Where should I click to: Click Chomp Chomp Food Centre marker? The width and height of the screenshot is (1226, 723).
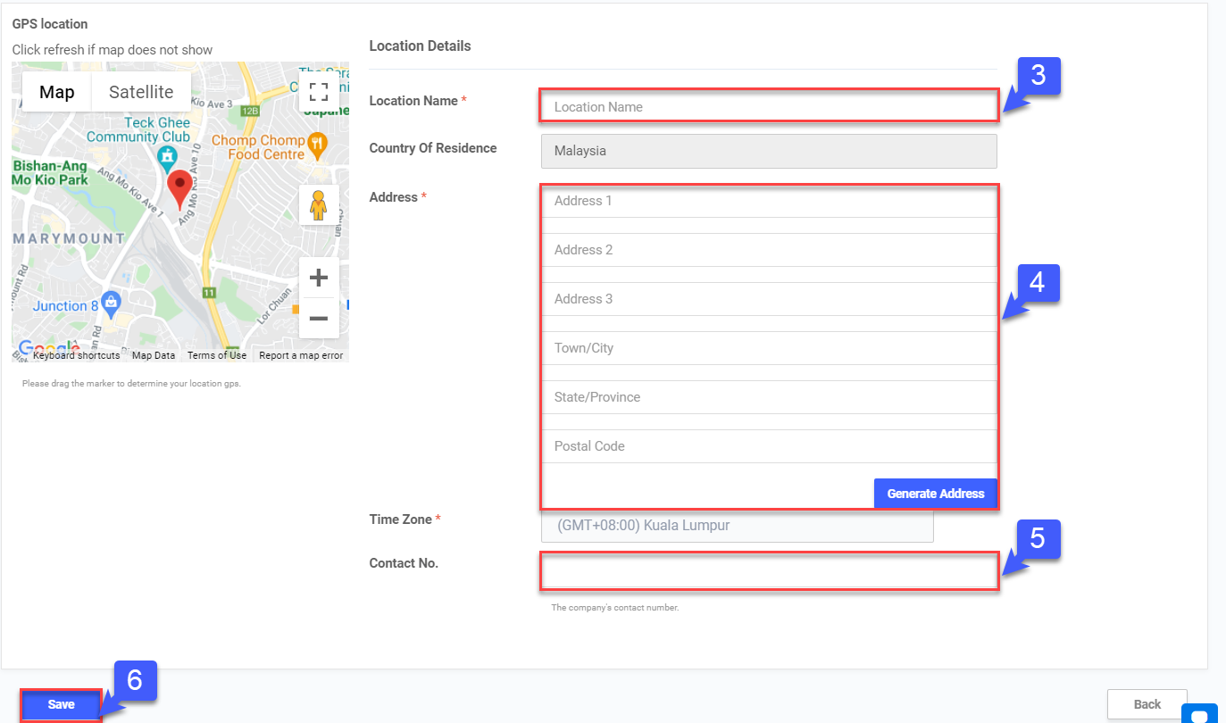(316, 143)
